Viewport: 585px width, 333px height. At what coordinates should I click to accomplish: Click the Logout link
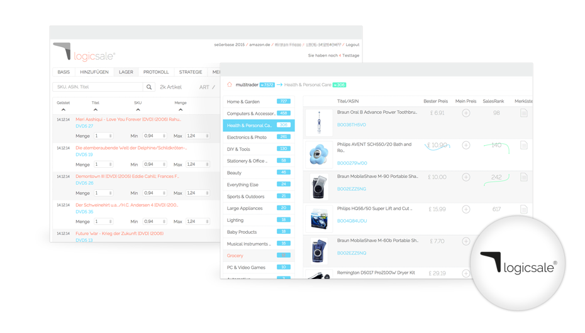pos(352,45)
